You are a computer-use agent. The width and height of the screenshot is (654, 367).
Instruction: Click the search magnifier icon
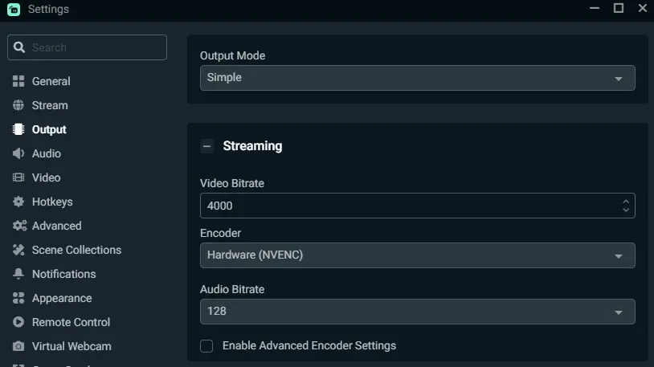pos(18,47)
